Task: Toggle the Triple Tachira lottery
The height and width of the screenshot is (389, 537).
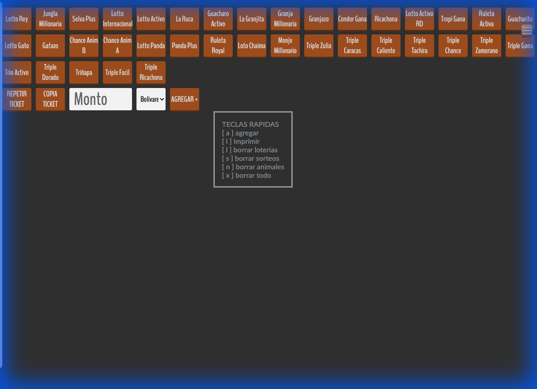Action: tap(419, 46)
